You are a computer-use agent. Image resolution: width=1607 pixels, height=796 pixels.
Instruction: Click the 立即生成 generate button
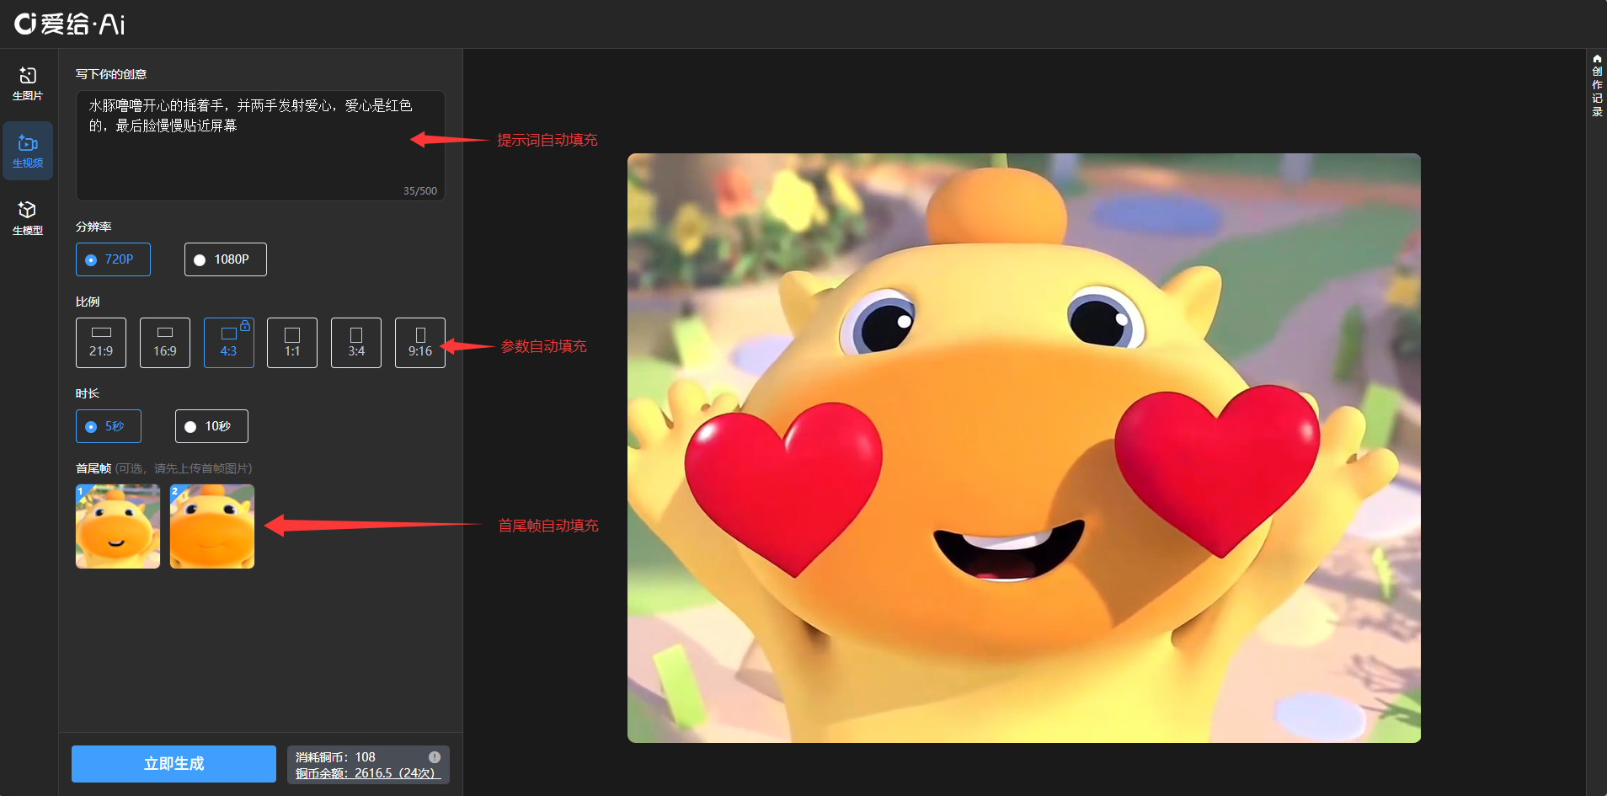[174, 764]
